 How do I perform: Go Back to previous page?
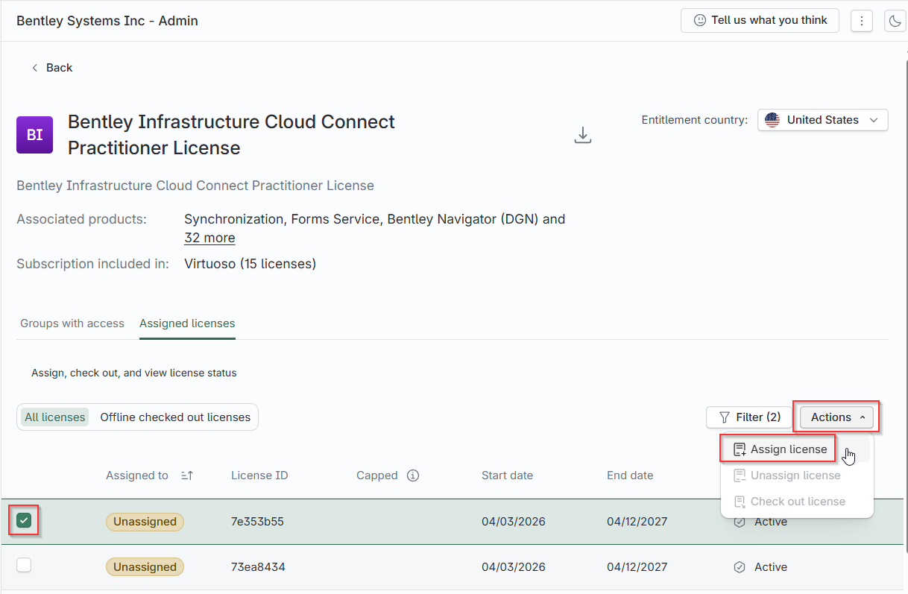[51, 68]
